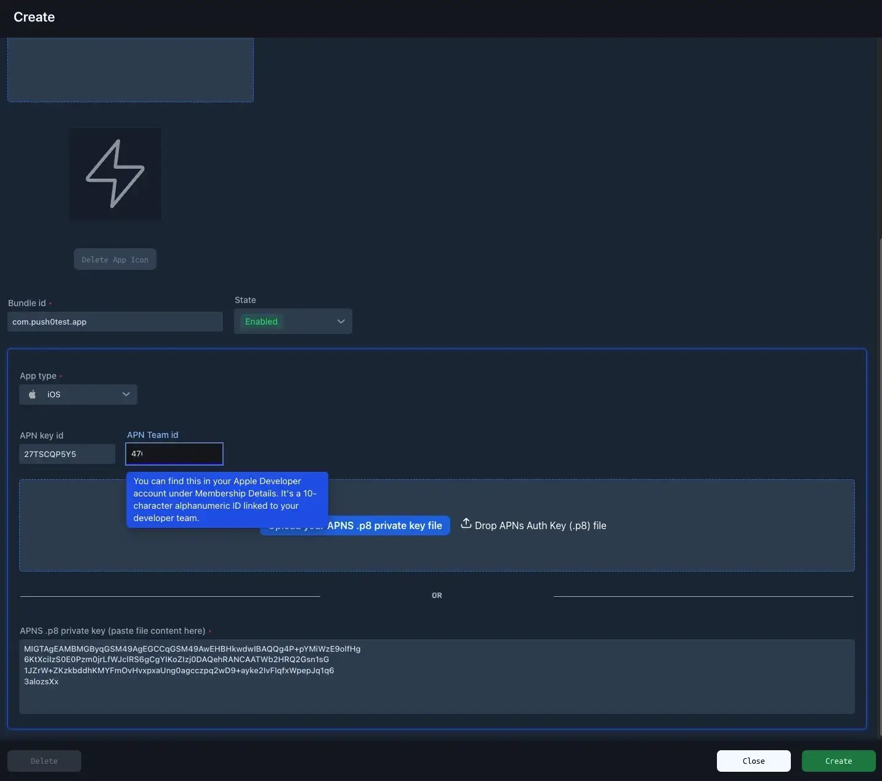The width and height of the screenshot is (882, 781).
Task: Click the OR divider text
Action: (x=437, y=596)
